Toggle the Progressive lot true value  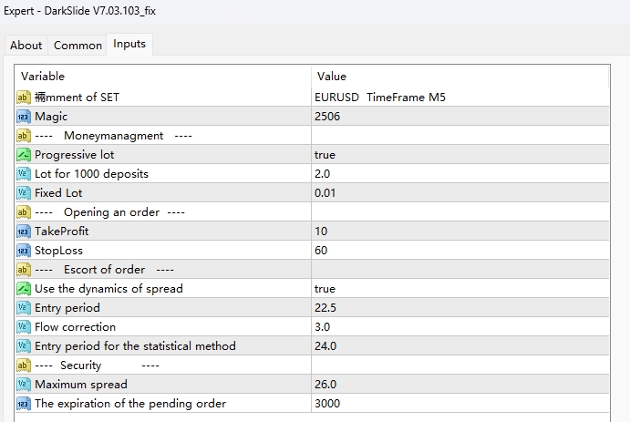click(325, 155)
